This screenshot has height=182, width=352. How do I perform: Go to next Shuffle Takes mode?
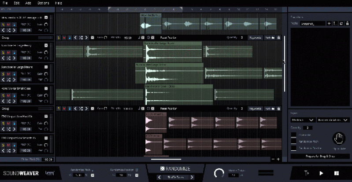(192, 177)
